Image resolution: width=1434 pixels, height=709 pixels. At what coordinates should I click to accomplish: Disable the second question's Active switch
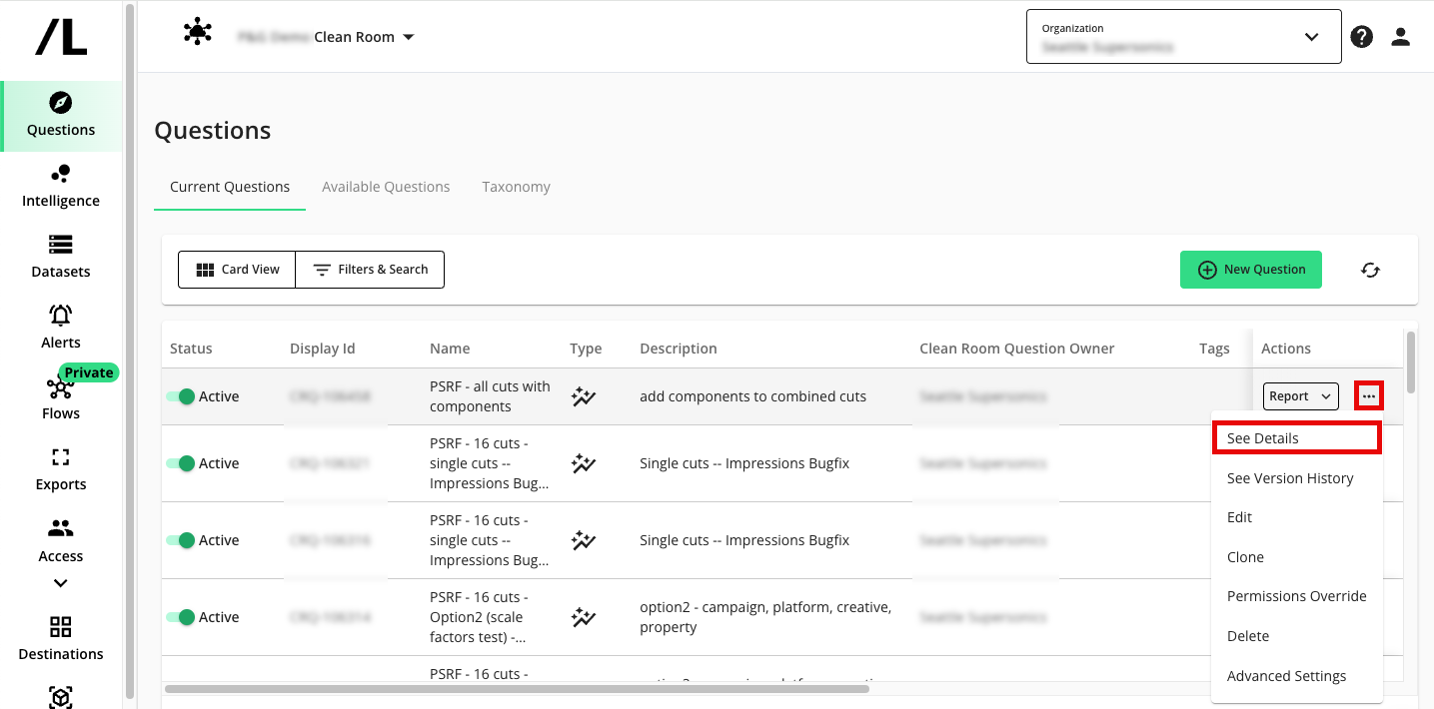(x=181, y=463)
